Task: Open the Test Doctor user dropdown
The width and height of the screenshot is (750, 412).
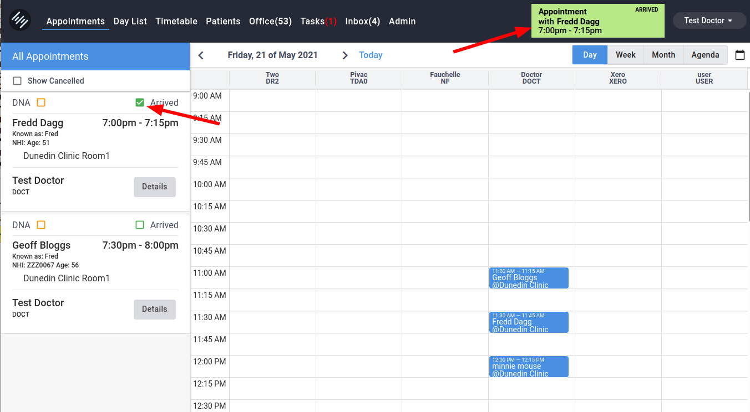Action: click(x=708, y=20)
